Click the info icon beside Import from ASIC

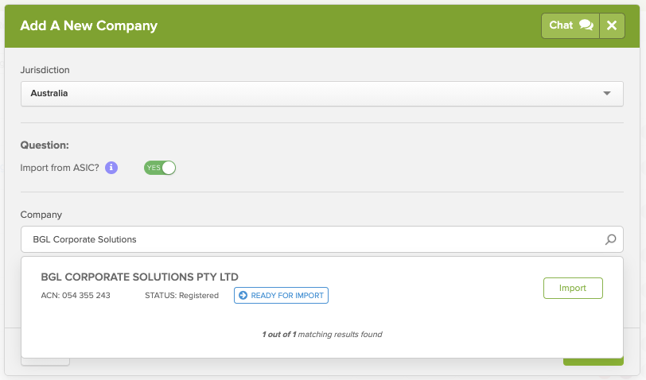tap(111, 168)
